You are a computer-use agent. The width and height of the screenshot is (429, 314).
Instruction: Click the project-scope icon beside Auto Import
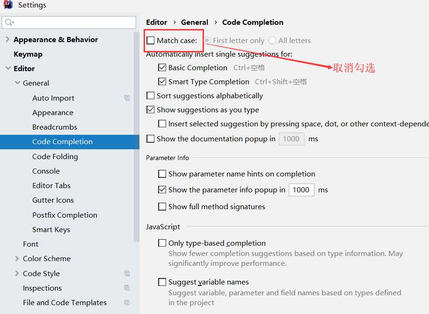coord(127,98)
